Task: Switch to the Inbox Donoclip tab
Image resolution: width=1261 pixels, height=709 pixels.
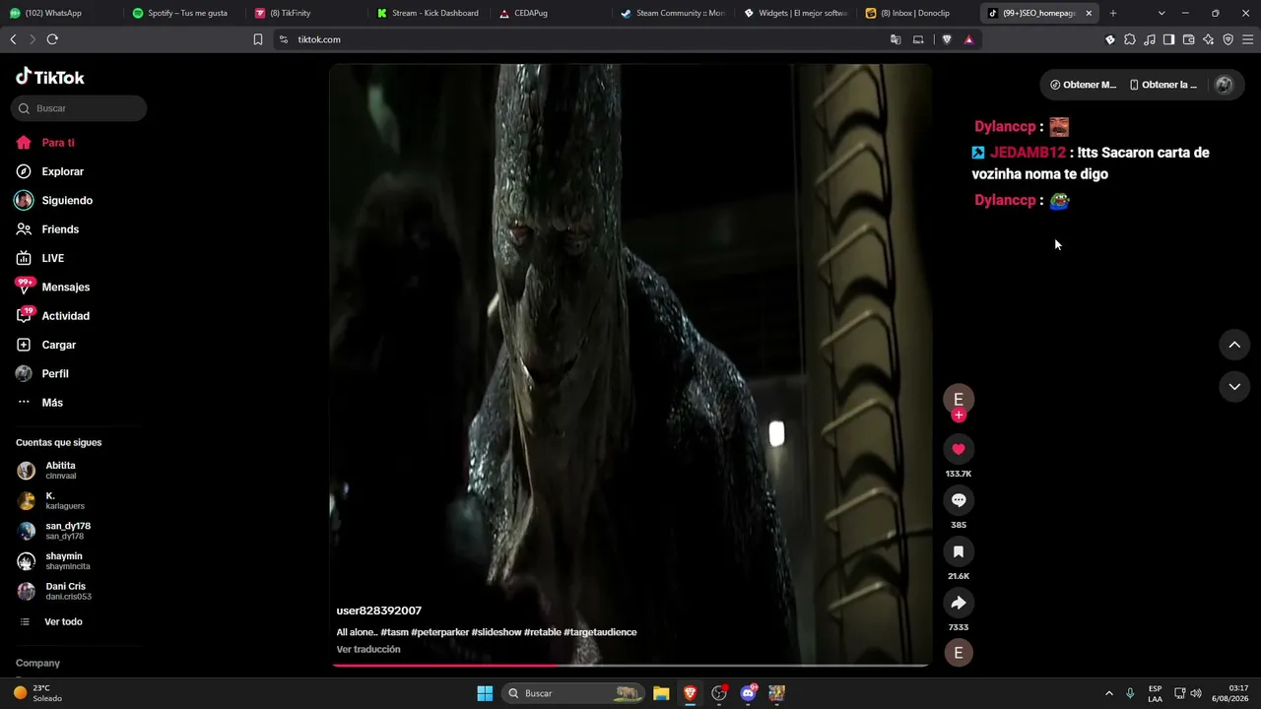Action: point(916,13)
